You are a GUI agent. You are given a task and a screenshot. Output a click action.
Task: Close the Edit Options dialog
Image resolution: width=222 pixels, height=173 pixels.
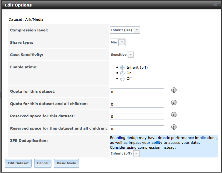coord(215,5)
